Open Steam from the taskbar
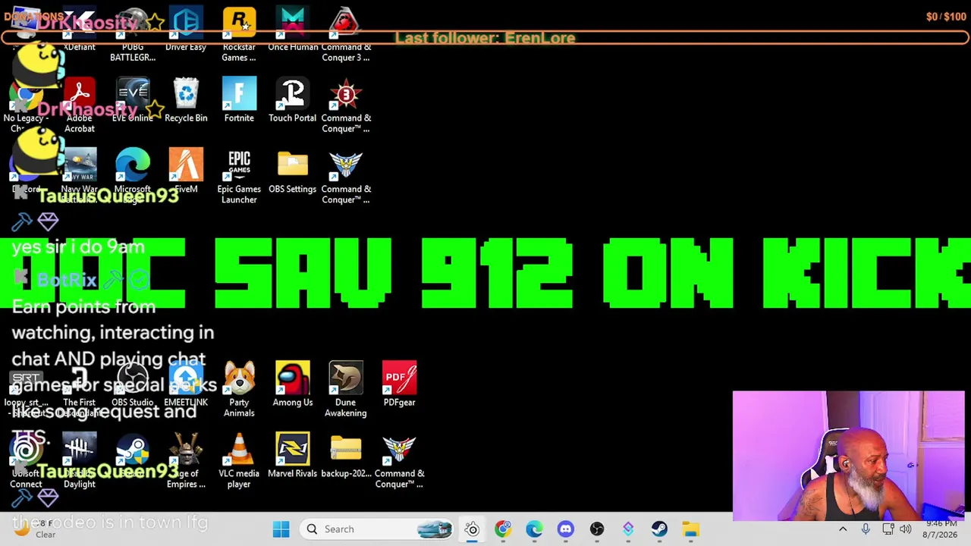 (x=659, y=529)
